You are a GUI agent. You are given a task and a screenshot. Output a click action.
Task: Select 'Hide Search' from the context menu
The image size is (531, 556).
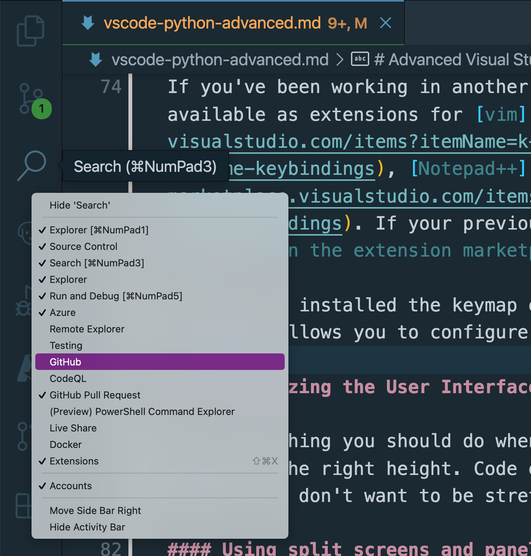tap(79, 205)
